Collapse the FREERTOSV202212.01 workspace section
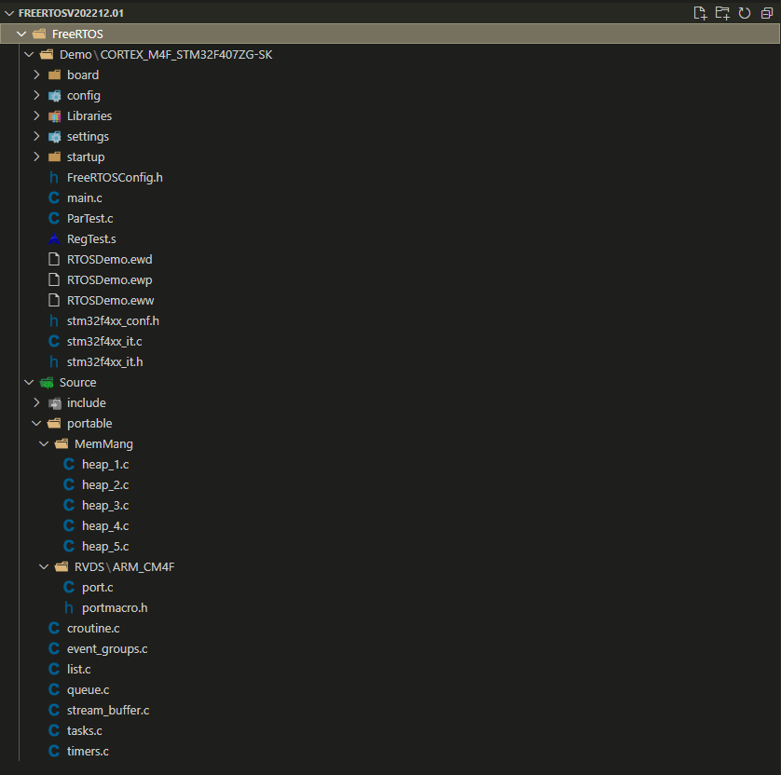Image resolution: width=781 pixels, height=775 pixels. pyautogui.click(x=9, y=14)
